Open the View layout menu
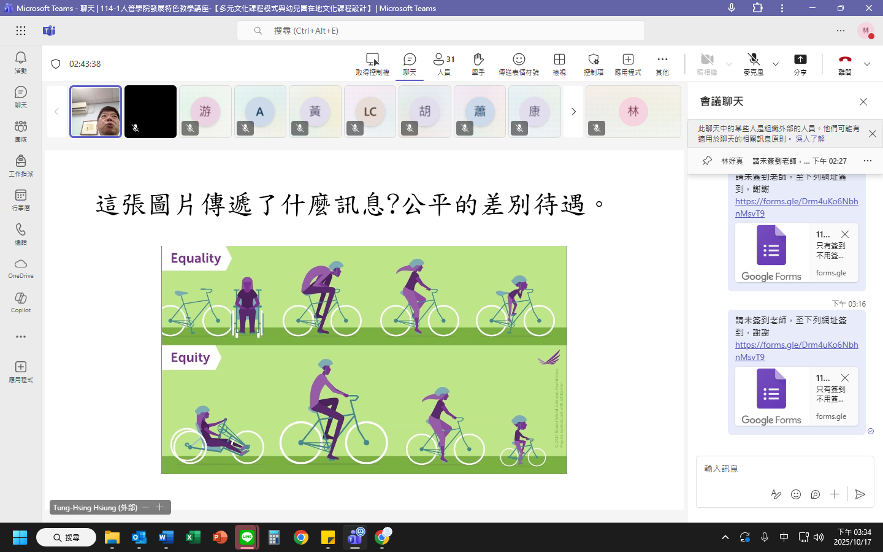 click(x=559, y=63)
